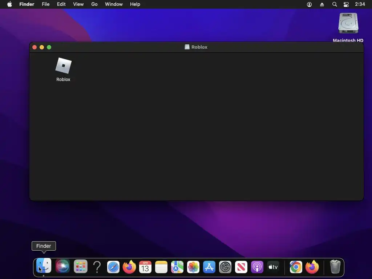
Task: Launch Siri from the Dock
Action: tap(62, 266)
